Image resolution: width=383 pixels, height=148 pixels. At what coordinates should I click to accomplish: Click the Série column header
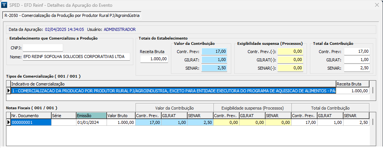[64, 116]
